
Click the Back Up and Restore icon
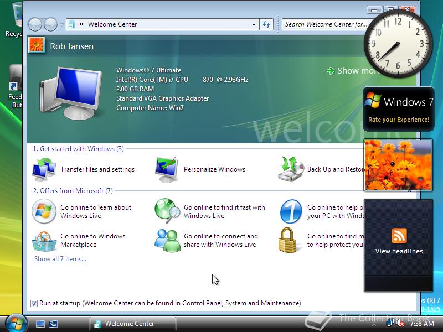[291, 169]
